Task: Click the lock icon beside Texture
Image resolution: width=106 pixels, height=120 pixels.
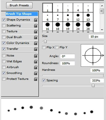Action: click(x=36, y=31)
